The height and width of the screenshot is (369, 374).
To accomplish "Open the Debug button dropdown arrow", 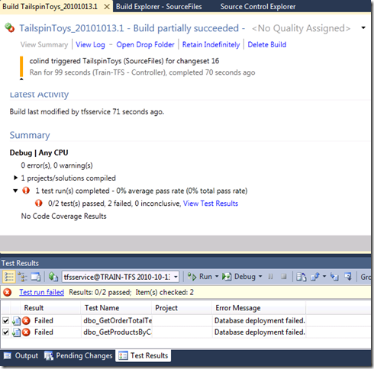I will [x=260, y=277].
